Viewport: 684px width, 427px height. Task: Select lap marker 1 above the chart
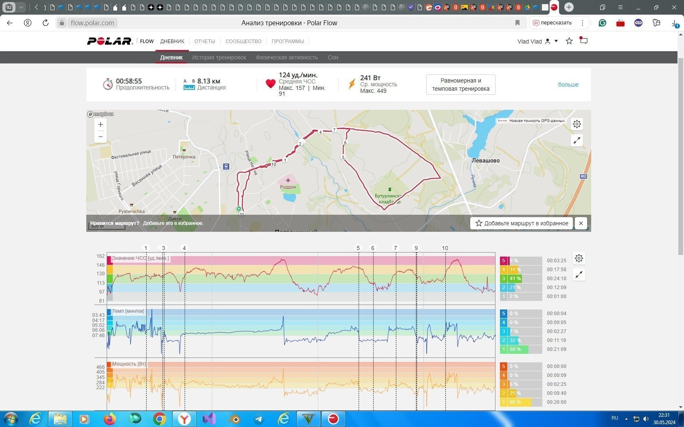146,248
